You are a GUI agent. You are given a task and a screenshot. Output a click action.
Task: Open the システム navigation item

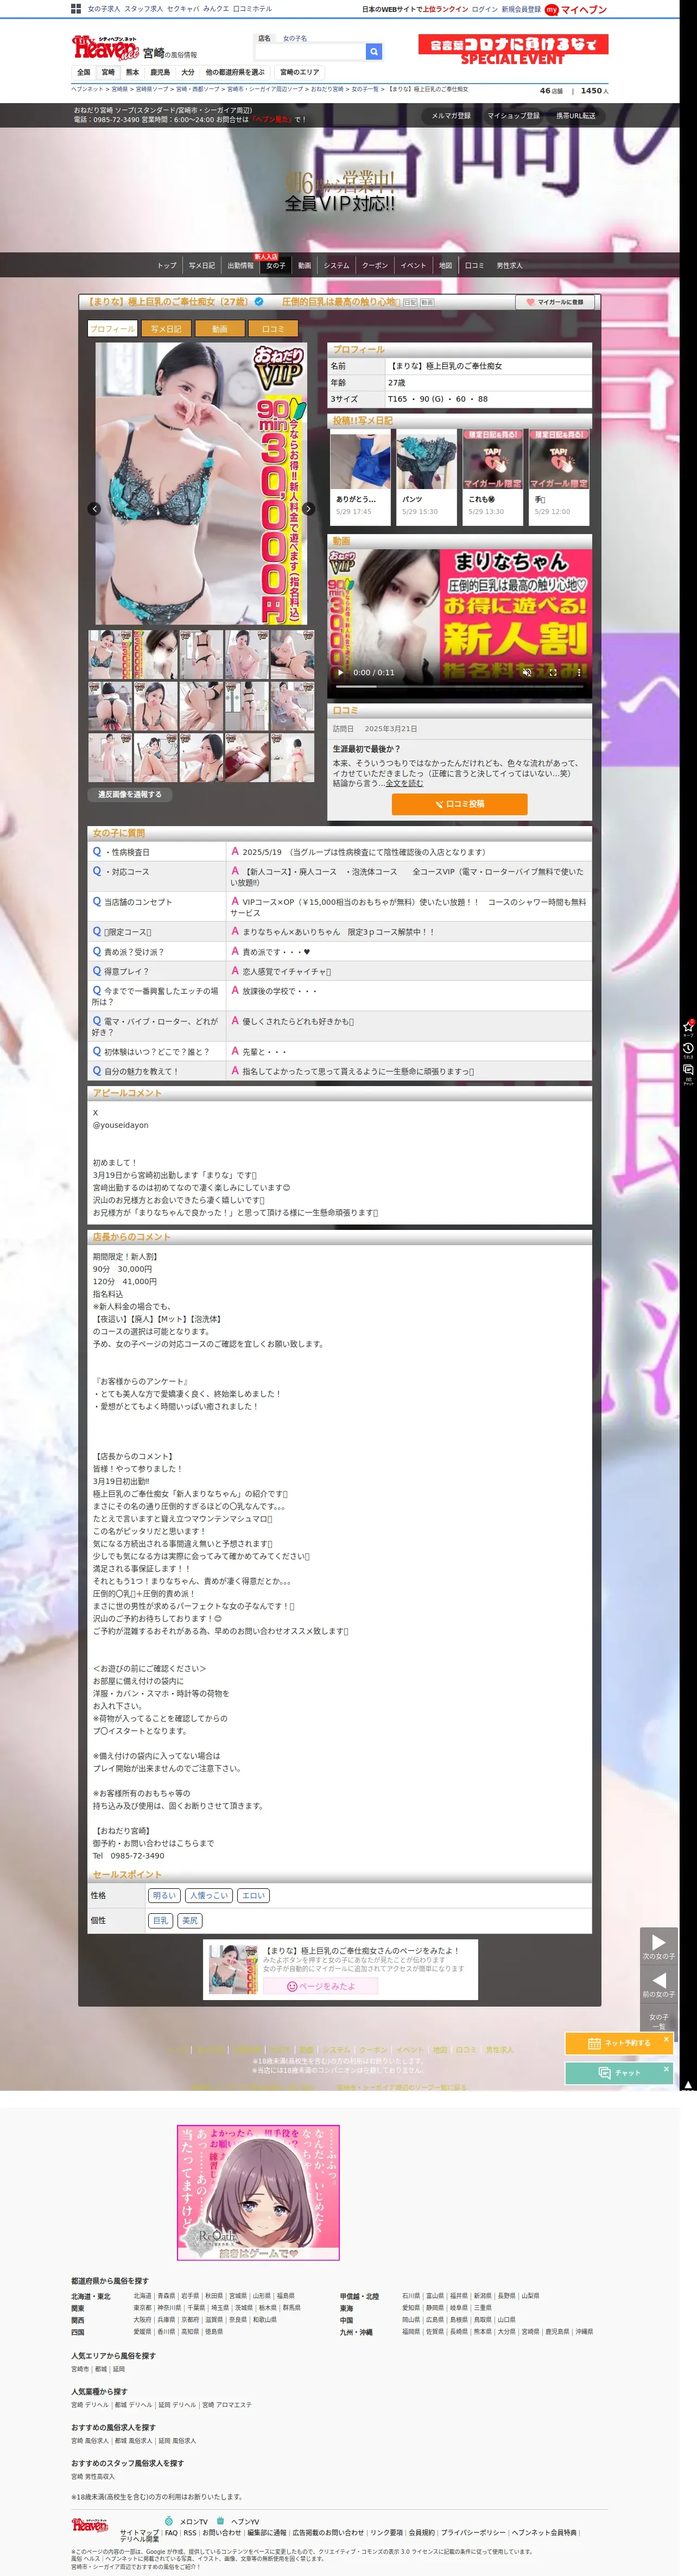coord(337,265)
